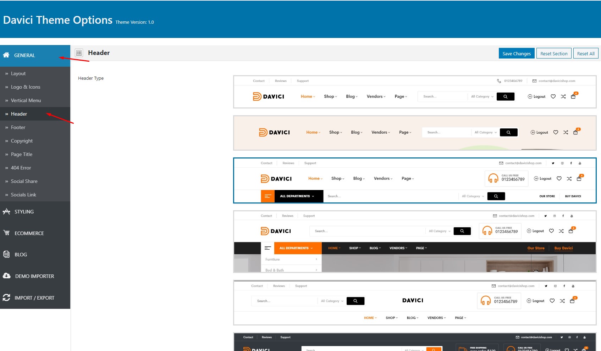Click the Reset All button

click(x=586, y=54)
